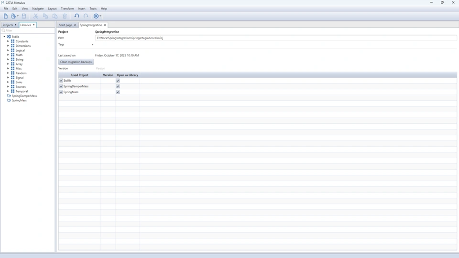
Task: Click the Misc grid icon
Action: [x=12, y=68]
